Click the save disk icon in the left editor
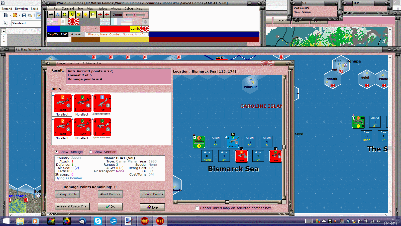Image resolution: width=401 pixels, height=226 pixels. point(24,15)
